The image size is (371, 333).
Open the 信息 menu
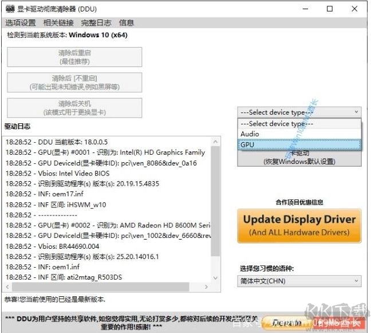tap(126, 23)
